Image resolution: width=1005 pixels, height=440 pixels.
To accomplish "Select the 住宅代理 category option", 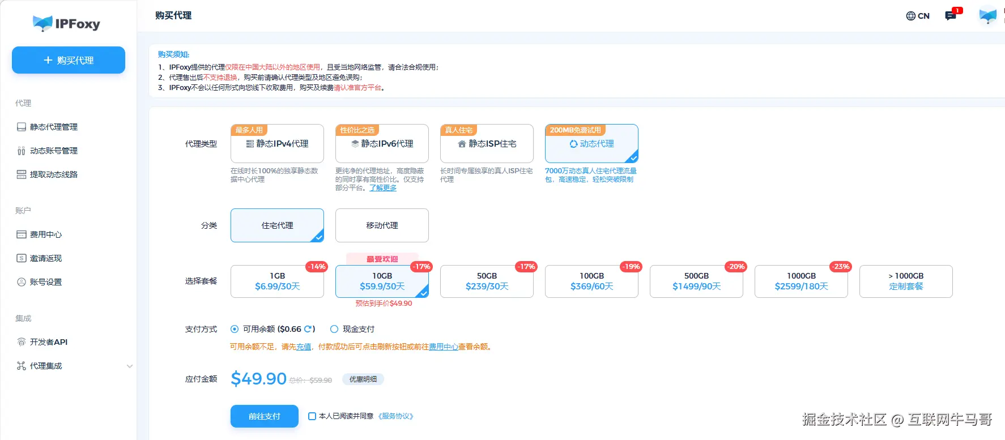I will 277,225.
